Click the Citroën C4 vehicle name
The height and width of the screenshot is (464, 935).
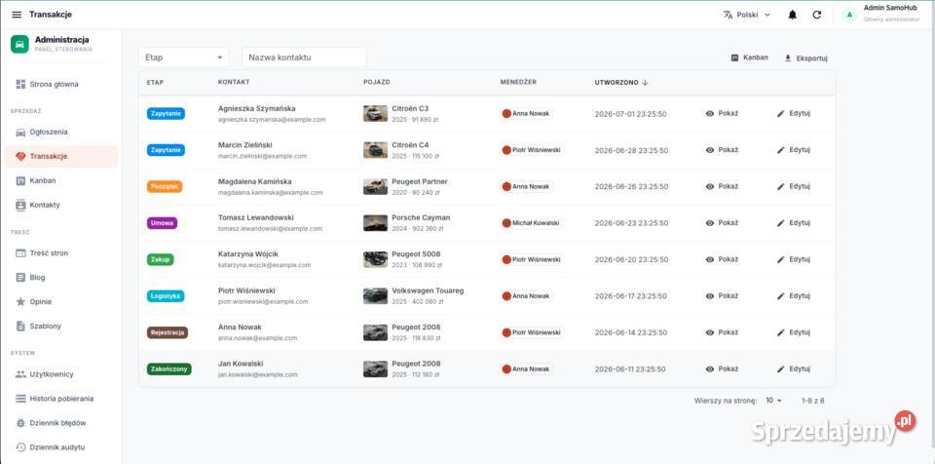(410, 144)
